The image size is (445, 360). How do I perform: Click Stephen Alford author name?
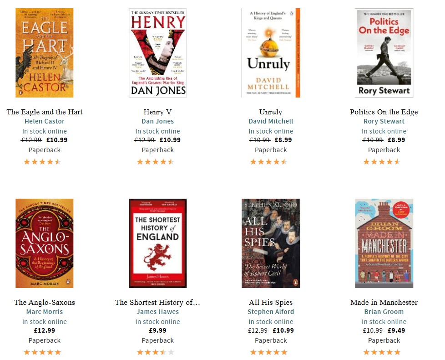pyautogui.click(x=271, y=312)
